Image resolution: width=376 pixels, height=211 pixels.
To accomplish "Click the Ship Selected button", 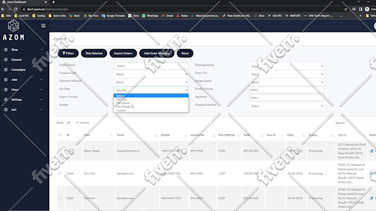I will [x=94, y=53].
